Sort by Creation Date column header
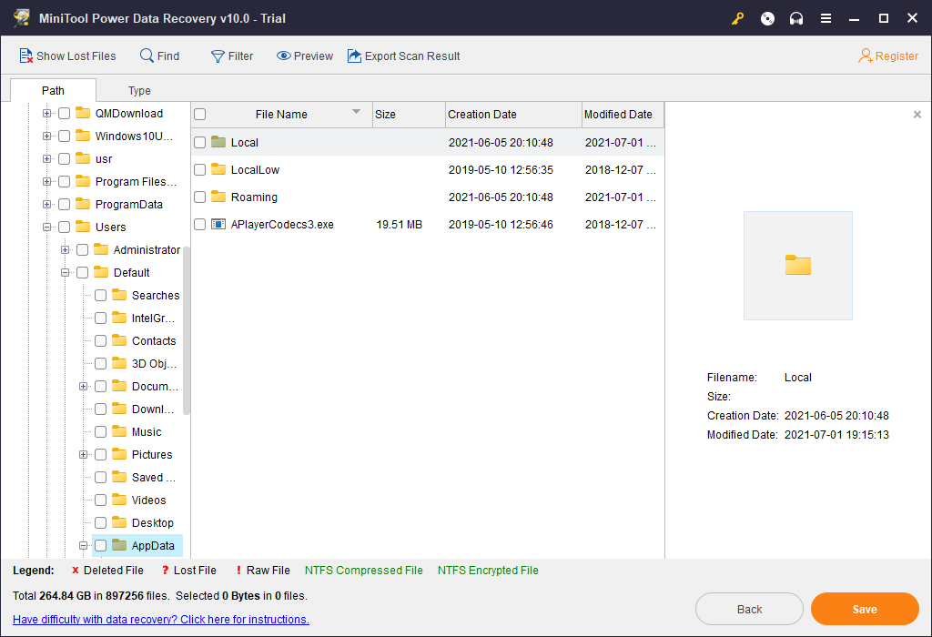 513,114
